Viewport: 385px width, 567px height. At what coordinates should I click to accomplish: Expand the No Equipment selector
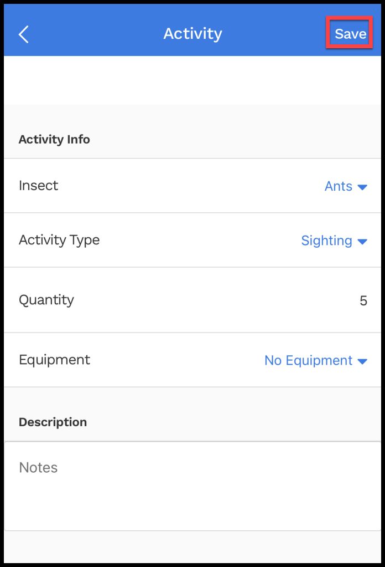(308, 360)
